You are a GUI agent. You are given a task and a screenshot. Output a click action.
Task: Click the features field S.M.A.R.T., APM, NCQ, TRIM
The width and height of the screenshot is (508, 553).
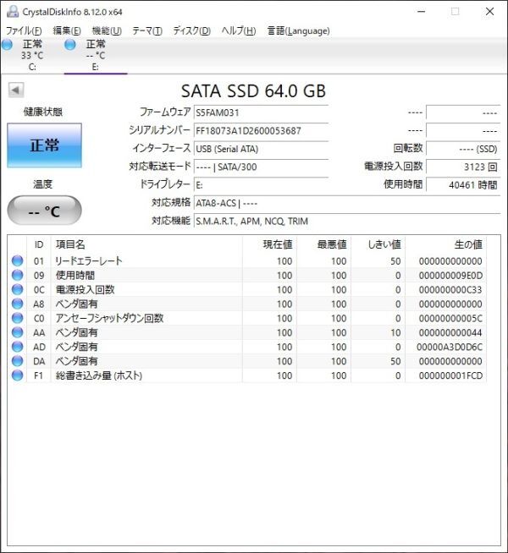pyautogui.click(x=347, y=222)
